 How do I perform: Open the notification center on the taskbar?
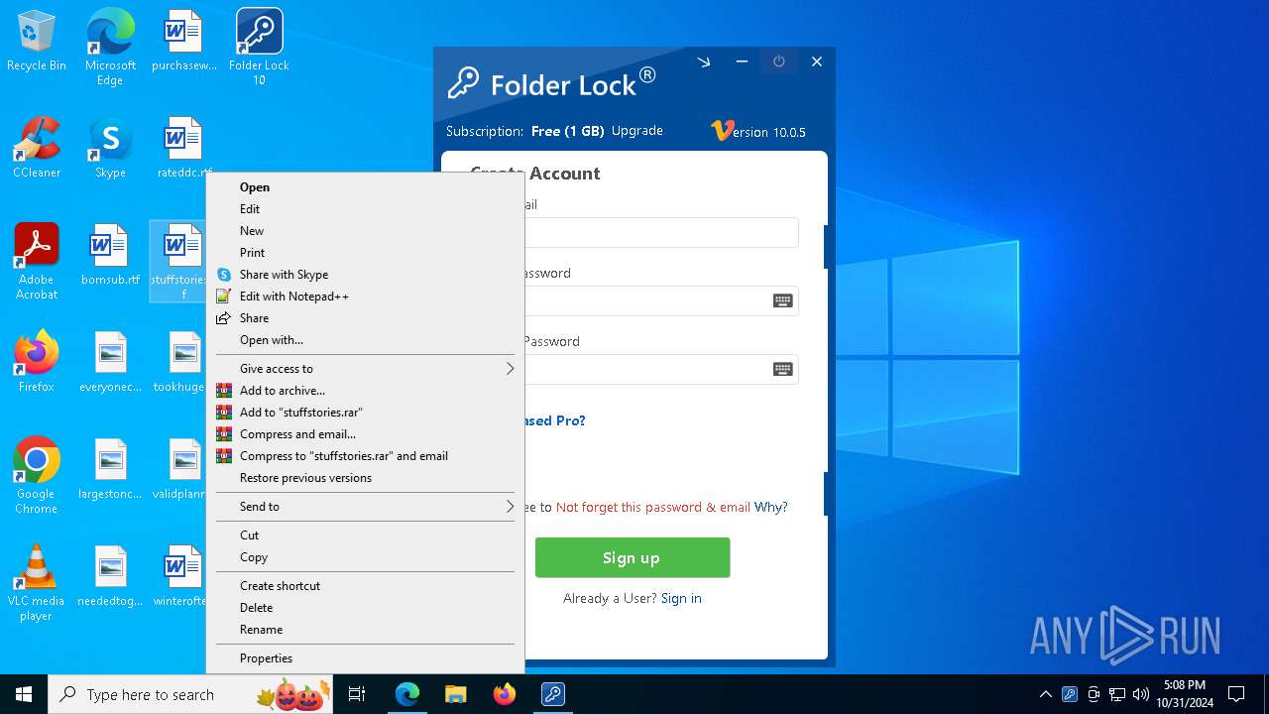[x=1236, y=694]
